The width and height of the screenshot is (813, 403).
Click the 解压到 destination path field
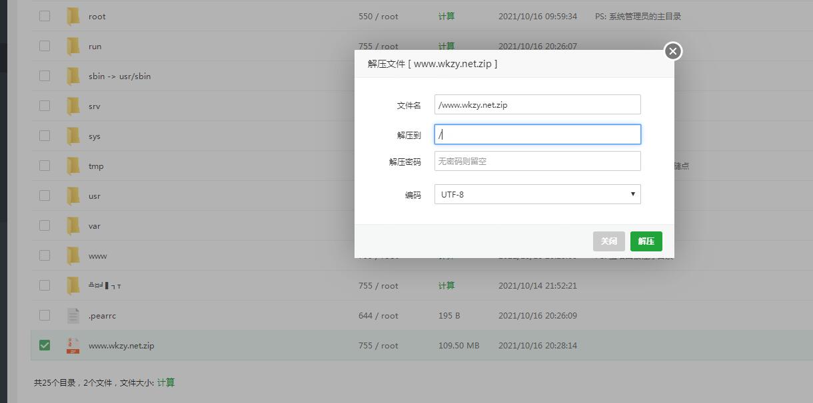(537, 134)
